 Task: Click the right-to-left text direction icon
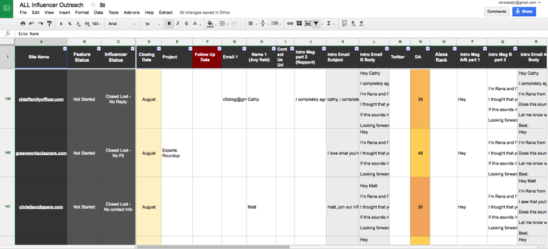click(x=362, y=24)
